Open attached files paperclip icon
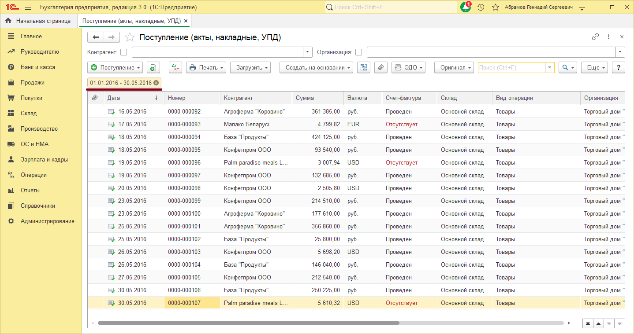Viewport: 634px width, 334px height. coord(381,67)
